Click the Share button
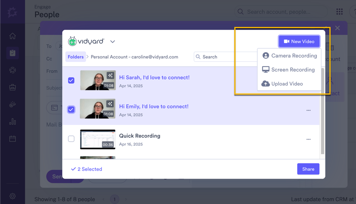This screenshot has height=204, width=356. pos(308,169)
